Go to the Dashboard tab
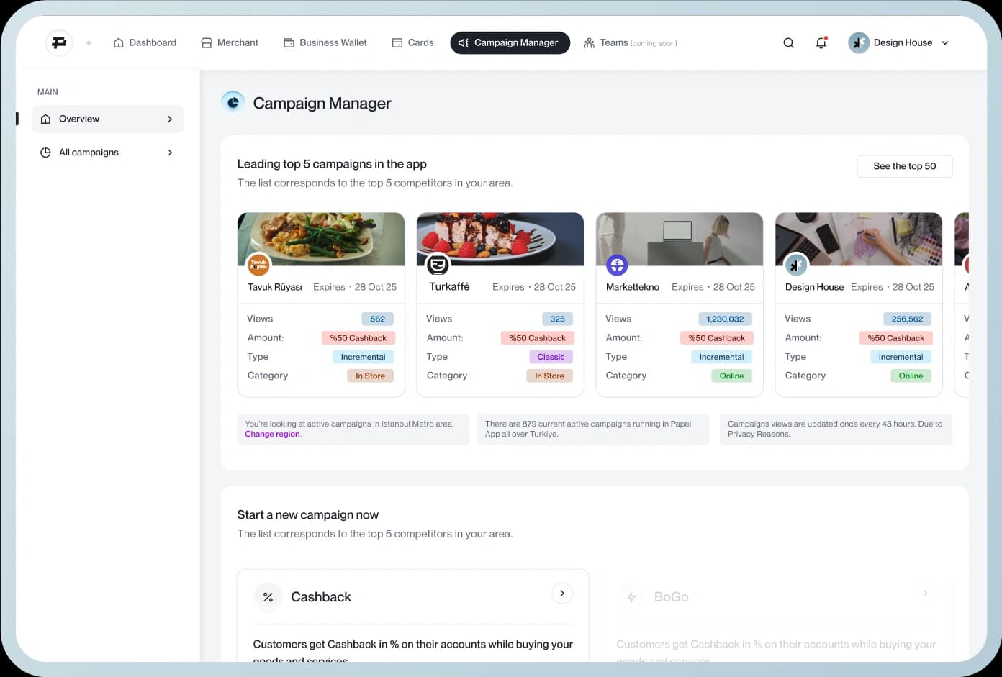This screenshot has width=1002, height=677. [x=145, y=43]
